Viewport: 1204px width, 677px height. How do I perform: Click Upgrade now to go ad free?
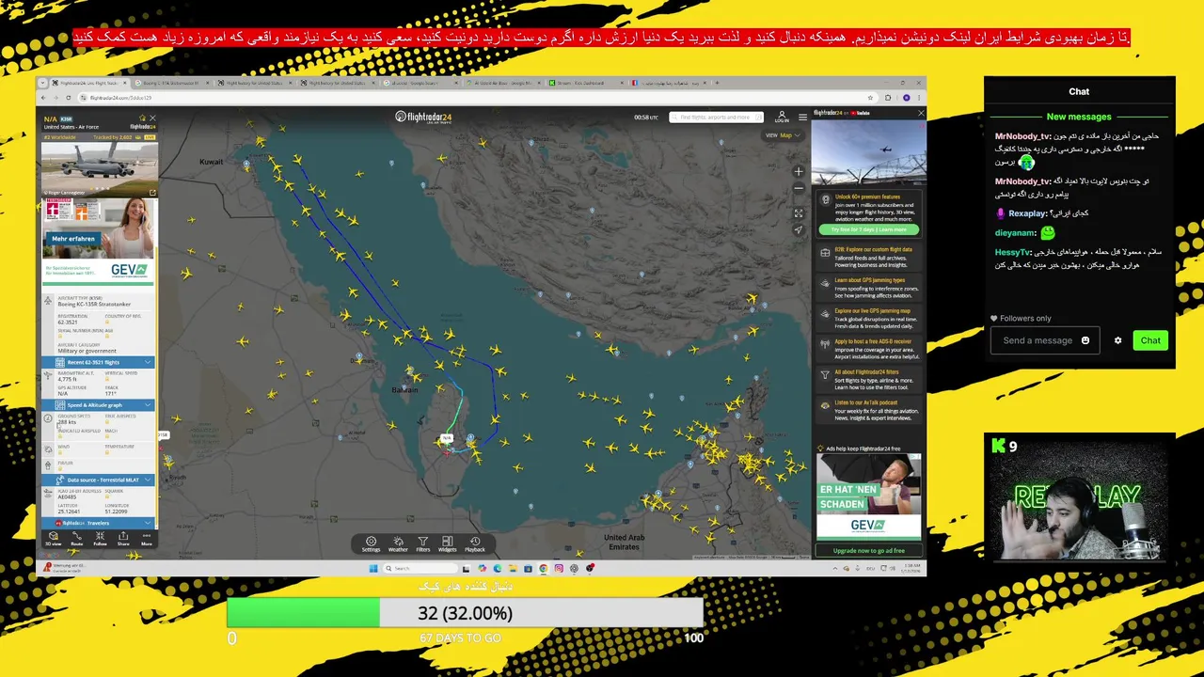tap(868, 551)
